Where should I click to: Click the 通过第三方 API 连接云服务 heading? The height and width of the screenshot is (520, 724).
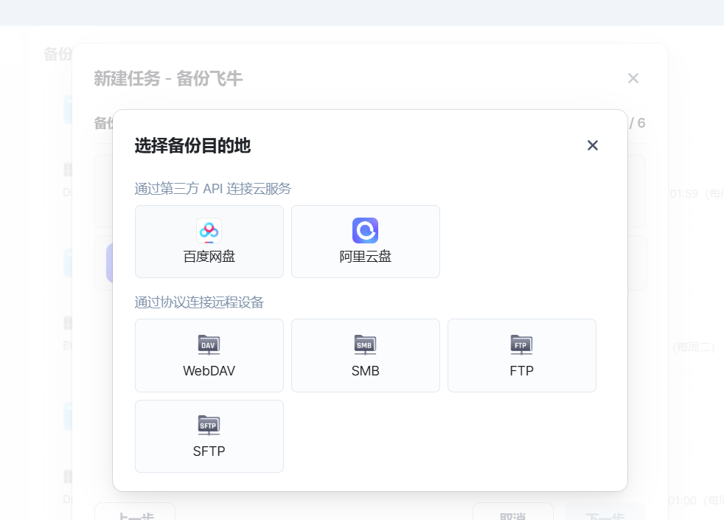pos(213,188)
